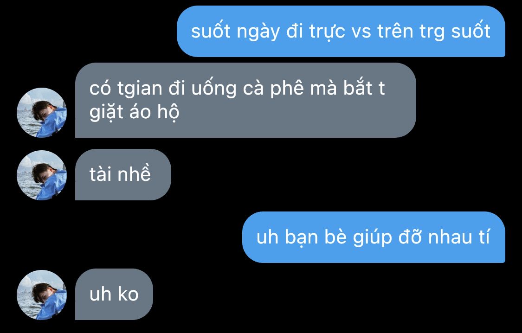Screen dimensions: 522x333
Task: Click the word 'uống' in the gray message
Action: pos(214,89)
